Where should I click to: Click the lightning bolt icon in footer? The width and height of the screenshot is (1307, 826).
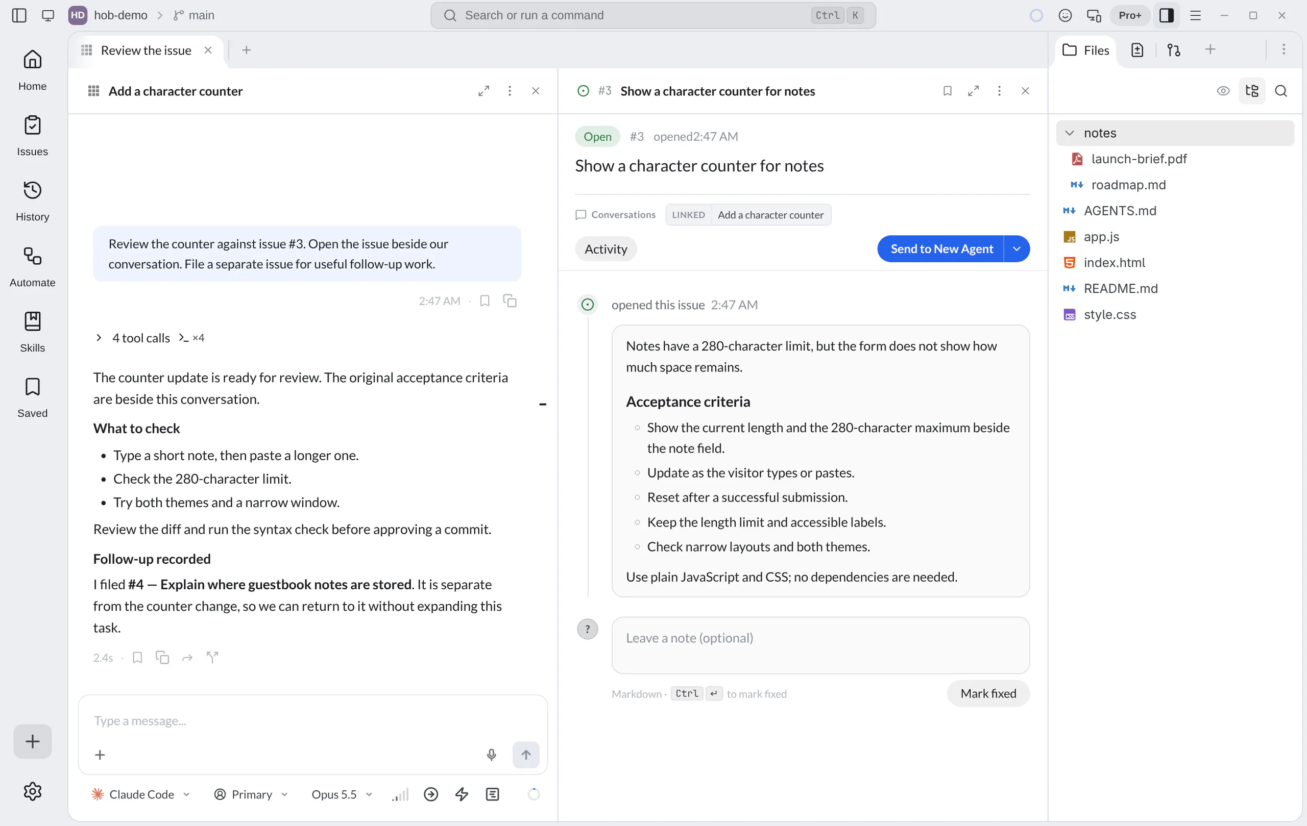462,794
